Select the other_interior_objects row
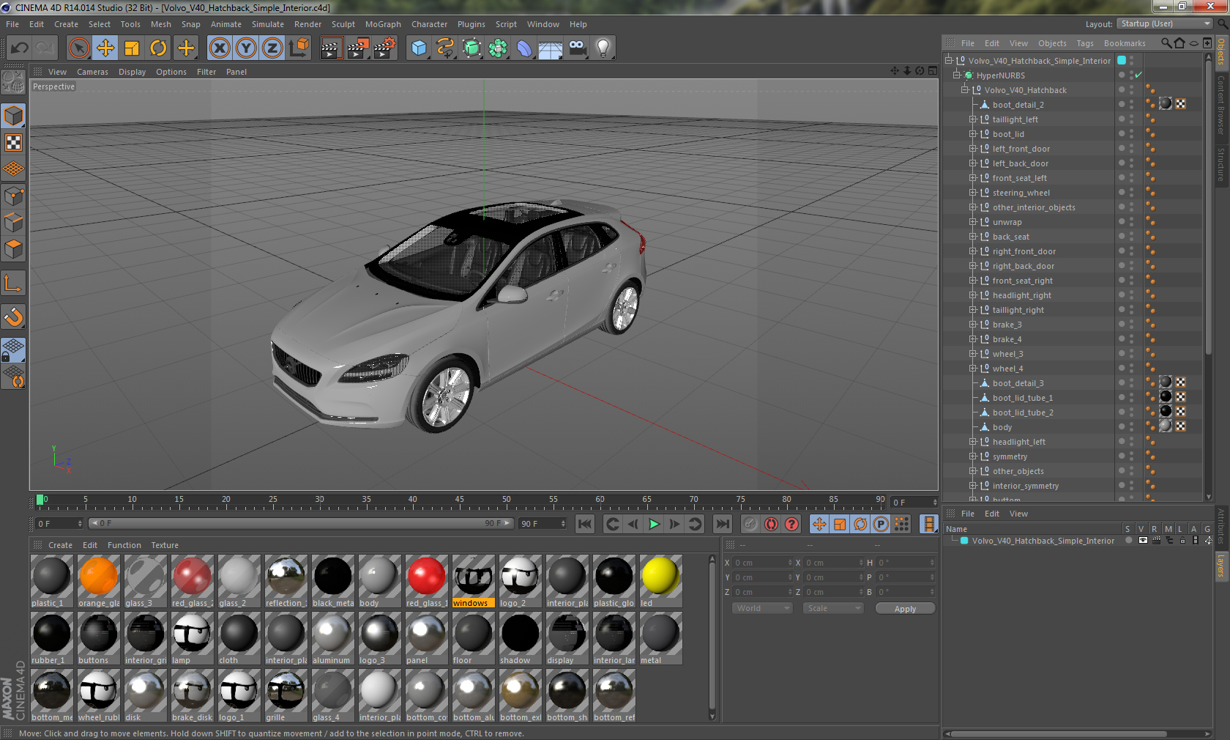Screen dimensions: 1230x740 1033,207
